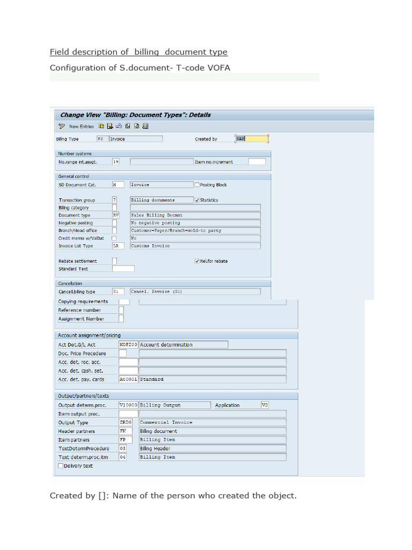This screenshot has height=550, width=412.
Task: Click the Billing Type description 'Invoice' field
Action: (136, 139)
